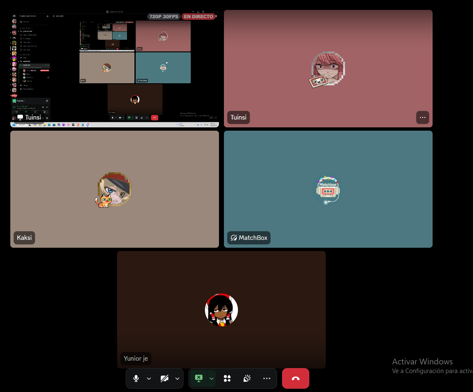Image resolution: width=473 pixels, height=392 pixels.
Task: Open more options in the call bar
Action: [x=267, y=378]
